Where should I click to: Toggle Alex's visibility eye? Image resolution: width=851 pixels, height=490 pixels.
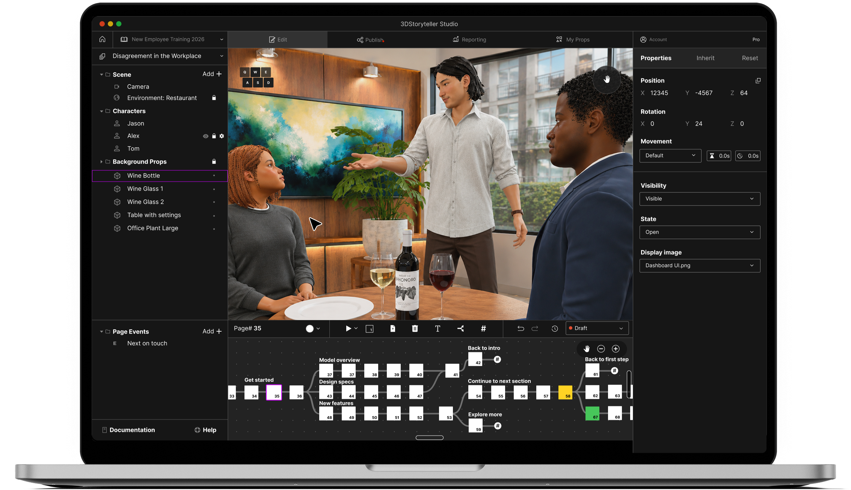(x=205, y=136)
